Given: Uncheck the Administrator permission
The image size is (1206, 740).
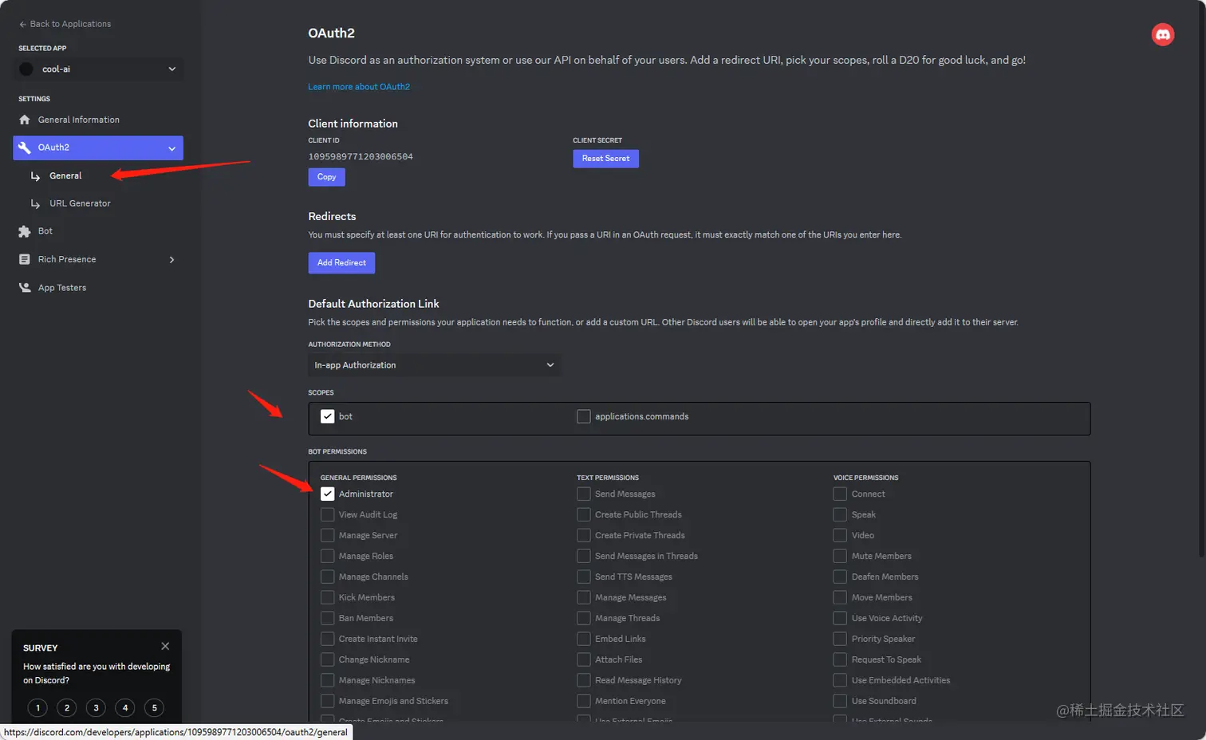Looking at the screenshot, I should pos(327,494).
